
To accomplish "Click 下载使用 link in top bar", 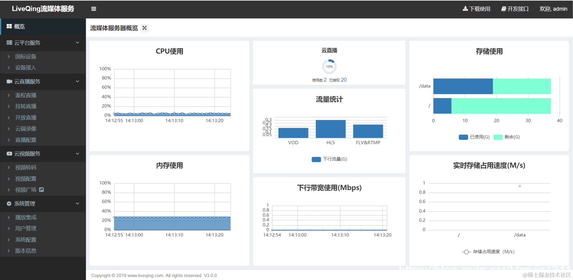I will click(x=477, y=9).
